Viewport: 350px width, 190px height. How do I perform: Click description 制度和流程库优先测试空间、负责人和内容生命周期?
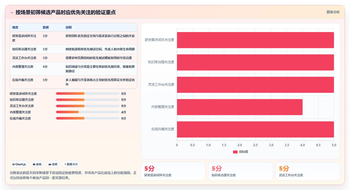point(100,49)
